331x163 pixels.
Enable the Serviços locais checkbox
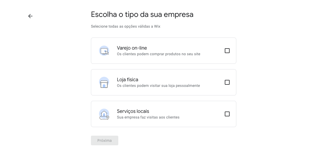click(x=227, y=114)
